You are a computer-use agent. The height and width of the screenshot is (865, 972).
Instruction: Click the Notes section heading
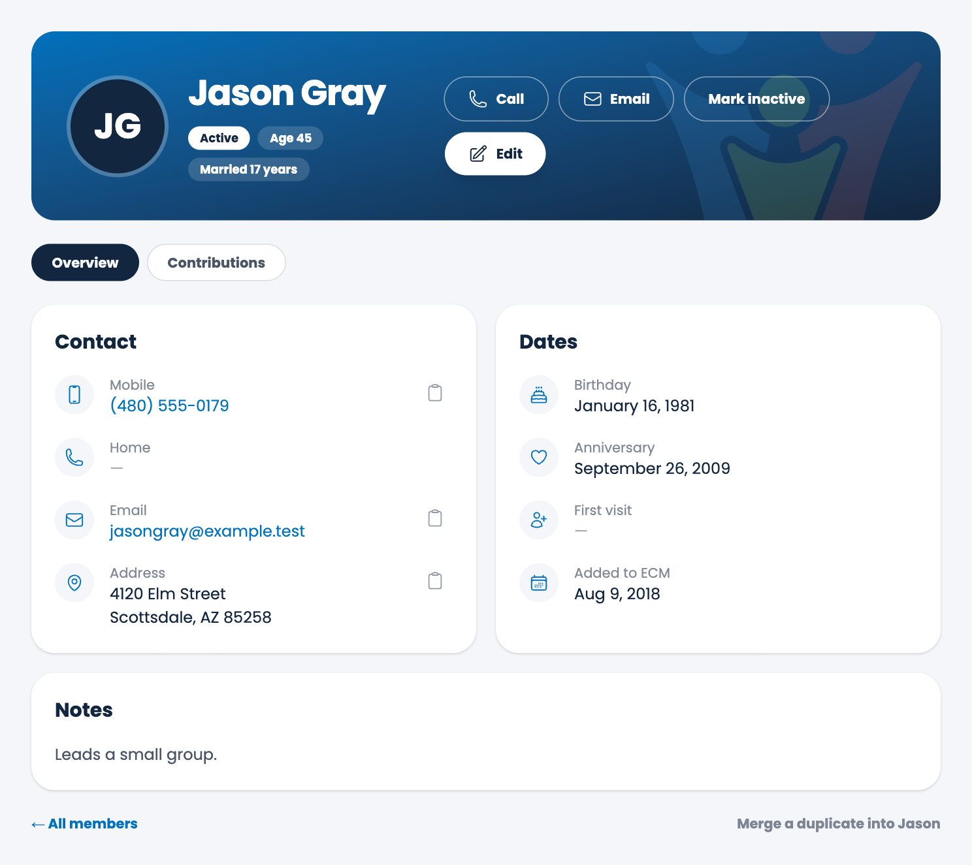[84, 710]
